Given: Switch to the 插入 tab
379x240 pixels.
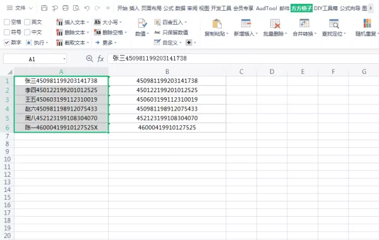Looking at the screenshot, I should (x=134, y=8).
